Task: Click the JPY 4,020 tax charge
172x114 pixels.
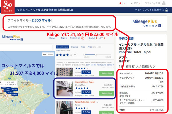Action: (x=158, y=100)
